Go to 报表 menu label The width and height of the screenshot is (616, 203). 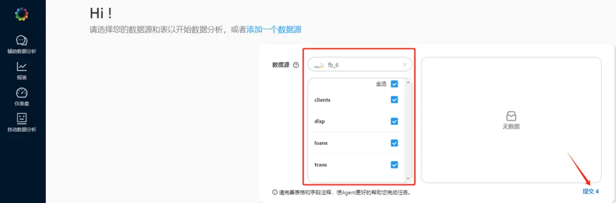tap(22, 78)
